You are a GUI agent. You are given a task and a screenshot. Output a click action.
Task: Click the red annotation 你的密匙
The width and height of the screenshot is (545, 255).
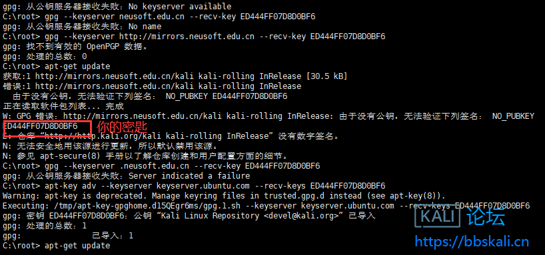point(122,127)
